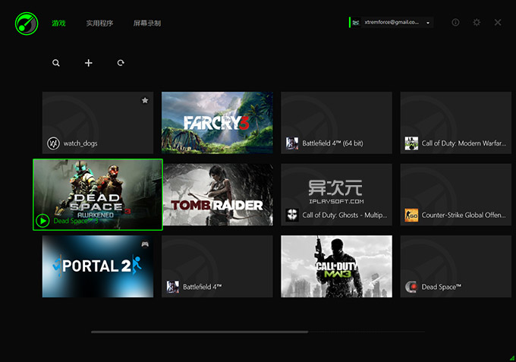Select the Battlefield 4™ label in bottom row
This screenshot has height=362, width=516.
coord(203,287)
